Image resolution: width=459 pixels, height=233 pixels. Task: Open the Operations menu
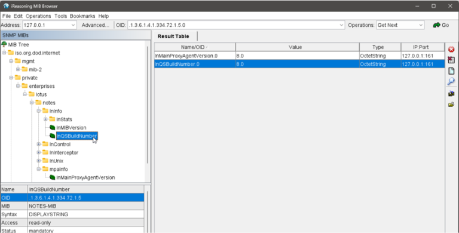point(38,16)
